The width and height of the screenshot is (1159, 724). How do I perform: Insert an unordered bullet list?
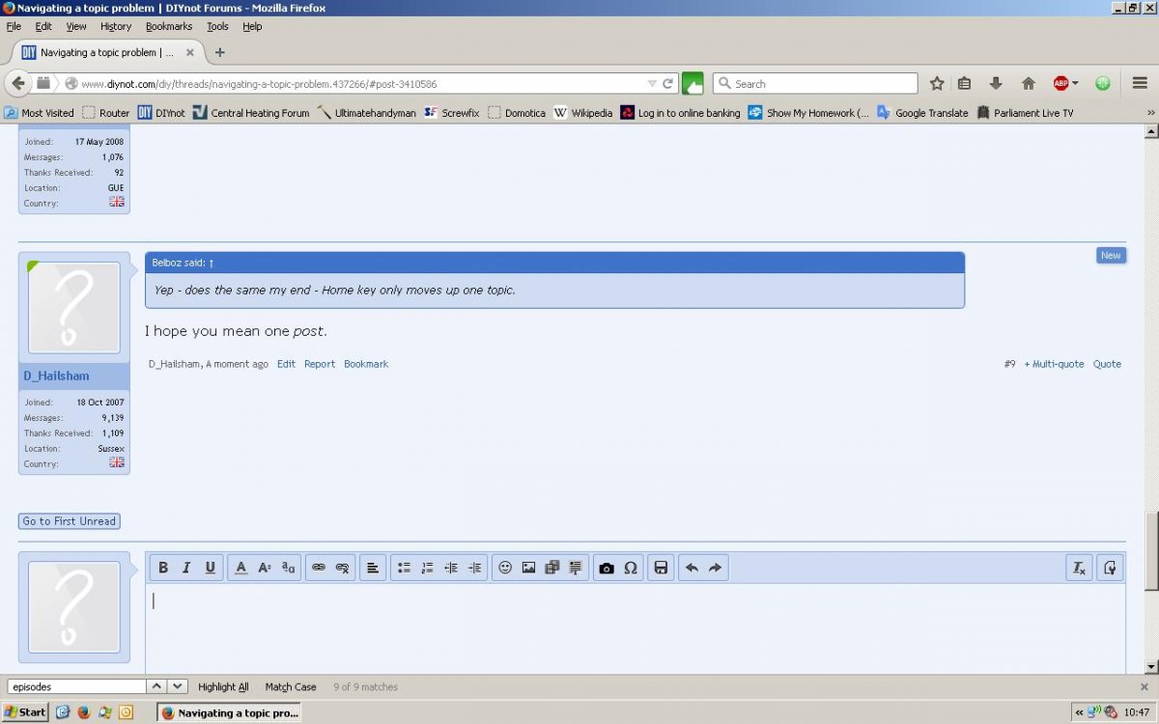pyautogui.click(x=404, y=568)
